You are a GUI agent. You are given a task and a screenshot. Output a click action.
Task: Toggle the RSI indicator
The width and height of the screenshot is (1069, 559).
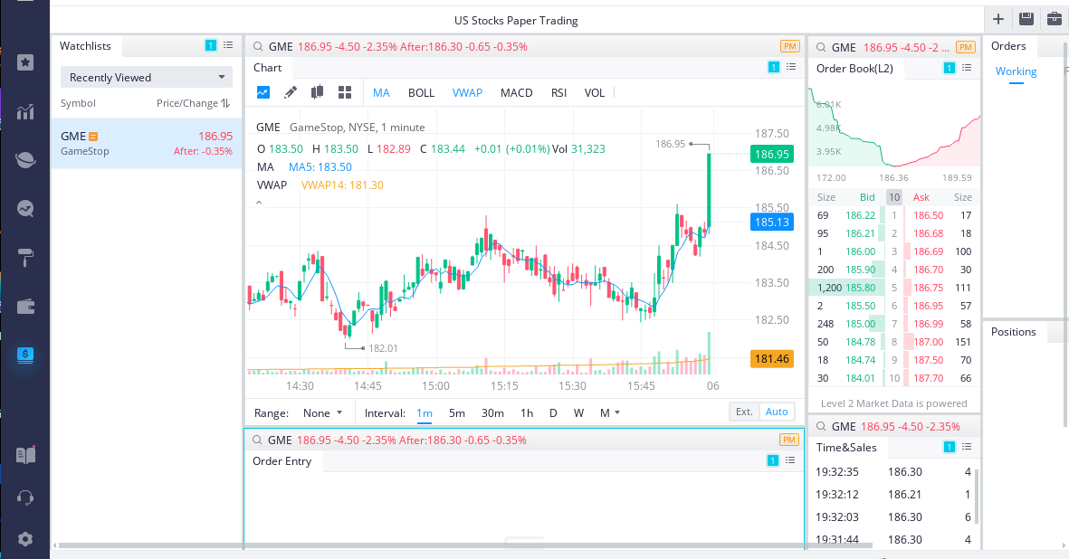pos(558,92)
